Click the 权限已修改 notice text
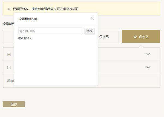 pos(21,9)
